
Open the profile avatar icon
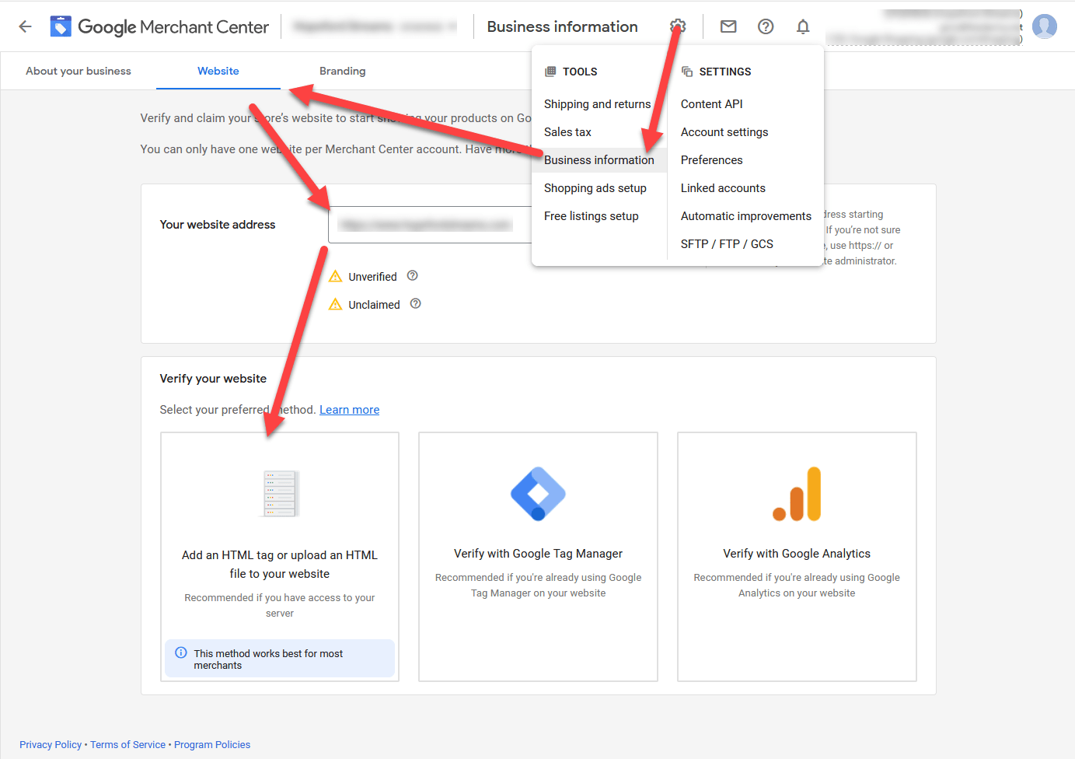(1045, 26)
